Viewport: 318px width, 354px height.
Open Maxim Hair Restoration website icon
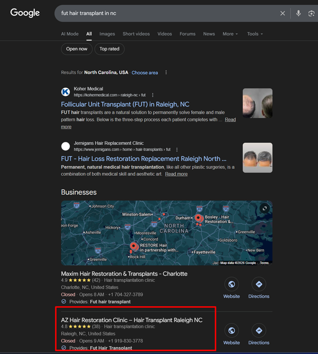231,284
